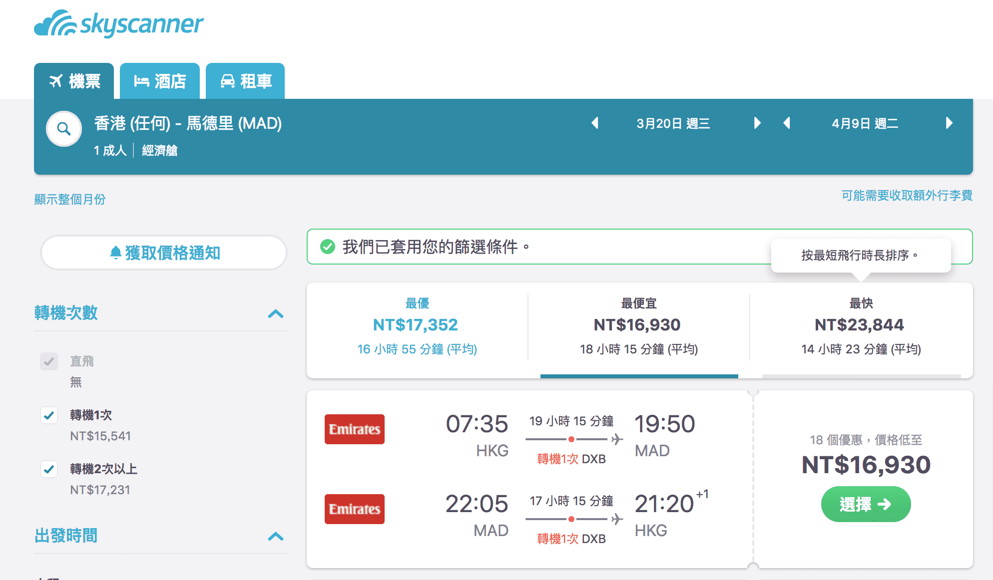Open 顯示整個月份 link
This screenshot has height=580, width=993.
pyautogui.click(x=70, y=199)
